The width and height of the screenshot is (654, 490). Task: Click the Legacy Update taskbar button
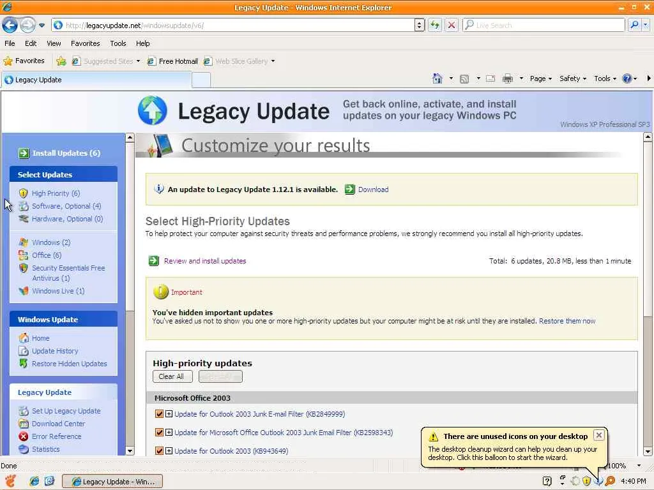click(112, 481)
